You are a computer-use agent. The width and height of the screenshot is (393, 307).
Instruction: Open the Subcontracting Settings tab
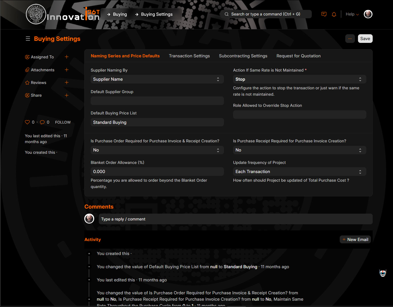[243, 56]
